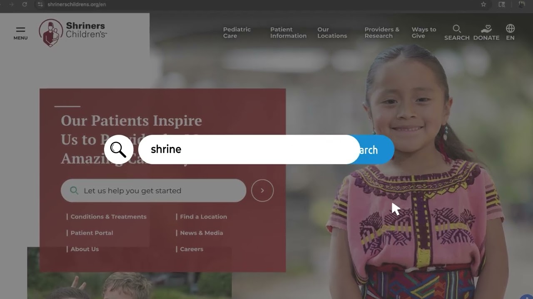Click the Shriners Children's logo
Screen dimensions: 533x299
[x=73, y=33]
